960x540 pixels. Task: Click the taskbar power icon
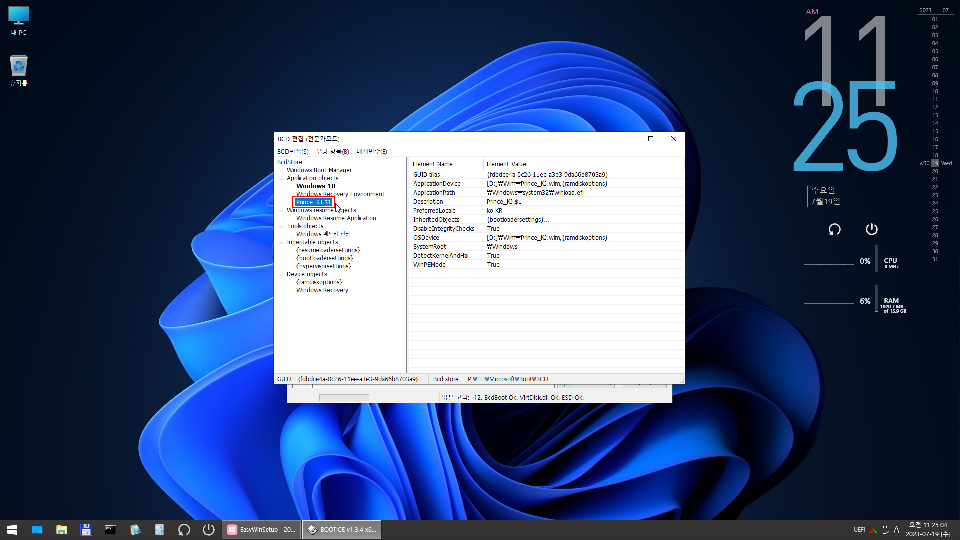pos(209,530)
